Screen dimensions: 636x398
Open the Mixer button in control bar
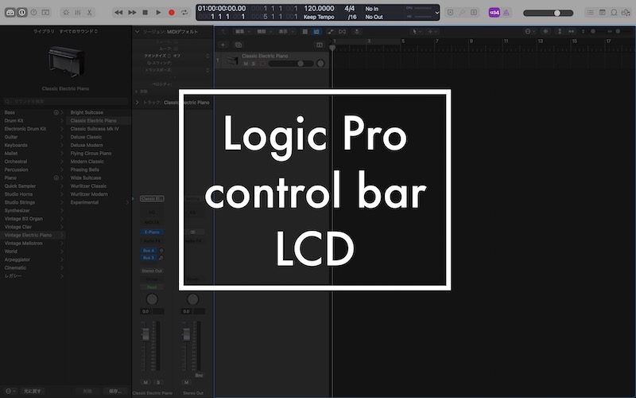click(77, 13)
